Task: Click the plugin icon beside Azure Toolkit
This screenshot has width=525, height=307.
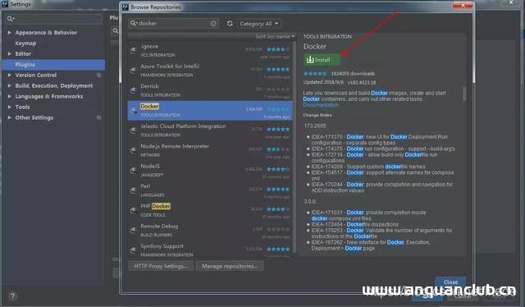Action: pyautogui.click(x=133, y=71)
